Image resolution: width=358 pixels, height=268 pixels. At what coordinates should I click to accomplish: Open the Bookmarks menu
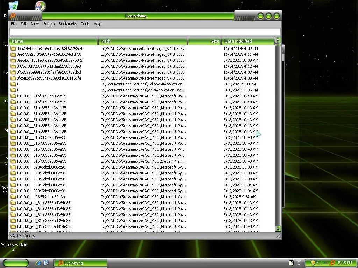click(x=67, y=24)
